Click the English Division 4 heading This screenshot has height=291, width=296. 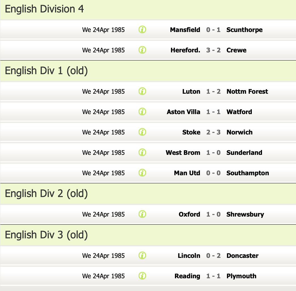(45, 9)
